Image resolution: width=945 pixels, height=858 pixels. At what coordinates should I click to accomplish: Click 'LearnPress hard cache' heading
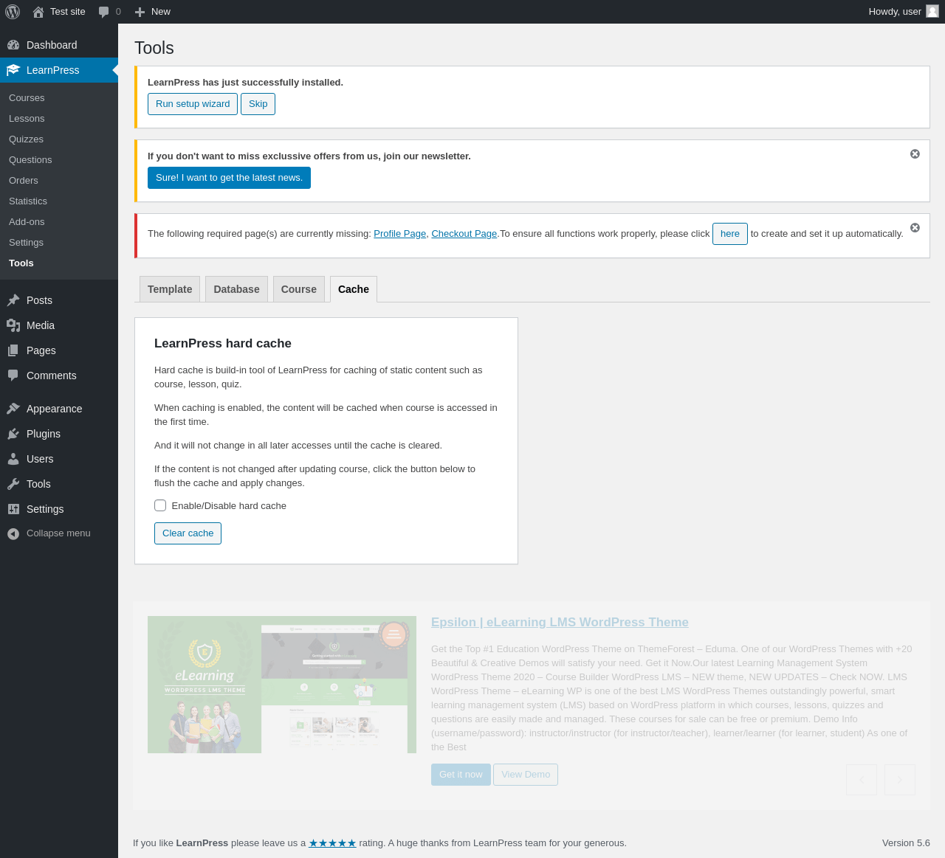pyautogui.click(x=223, y=343)
